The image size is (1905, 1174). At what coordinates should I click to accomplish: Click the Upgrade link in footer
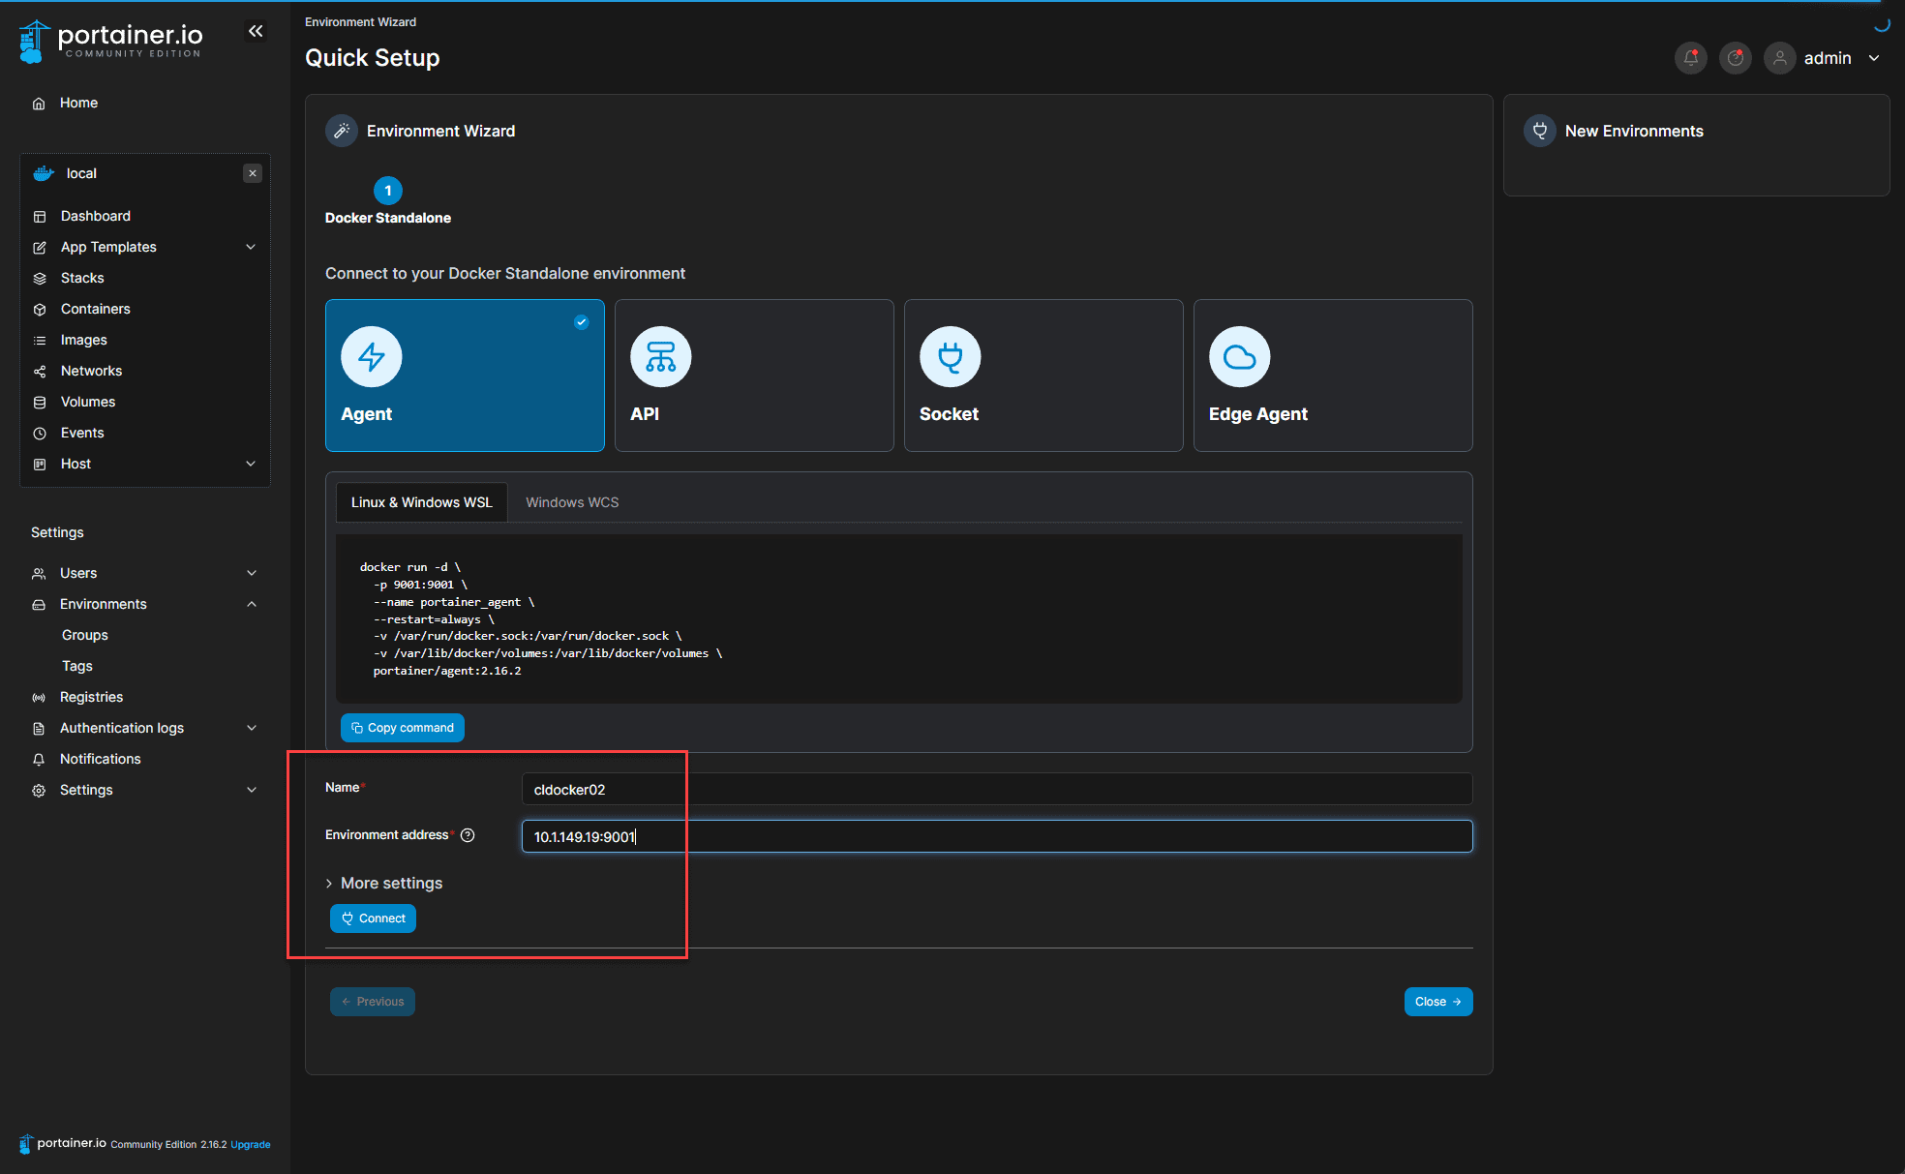(250, 1144)
